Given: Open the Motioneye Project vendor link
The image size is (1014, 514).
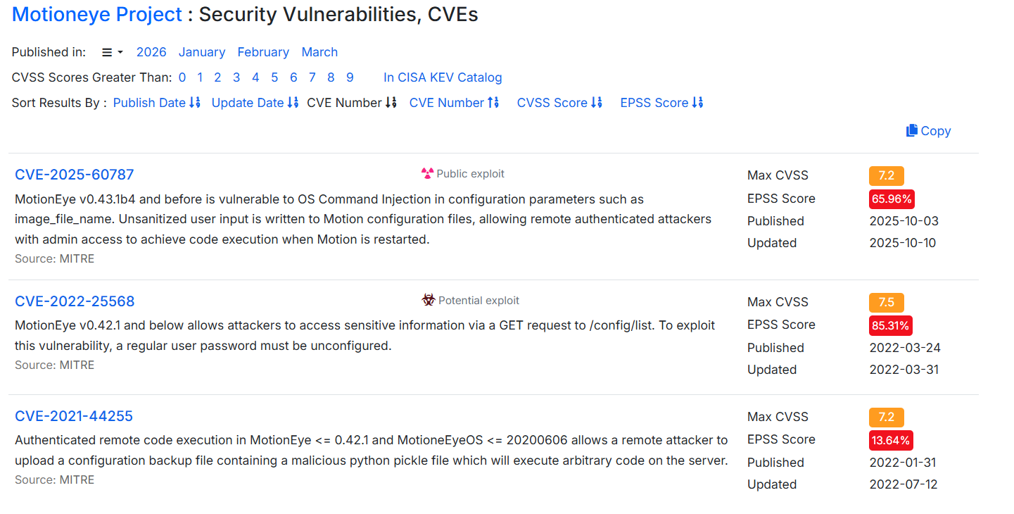Looking at the screenshot, I should [x=97, y=14].
